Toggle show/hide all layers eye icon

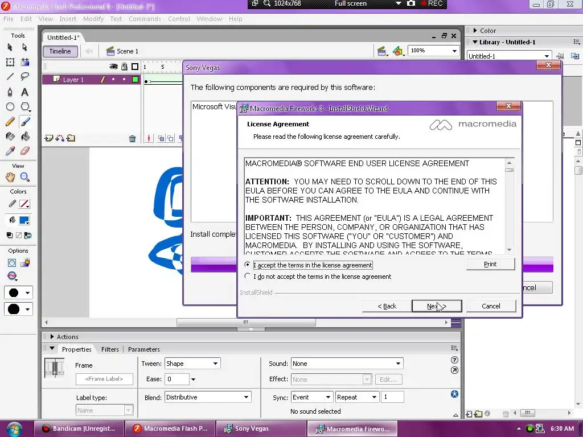[x=113, y=67]
